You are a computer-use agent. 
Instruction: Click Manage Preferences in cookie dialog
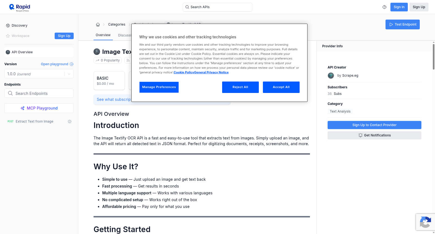tap(159, 87)
